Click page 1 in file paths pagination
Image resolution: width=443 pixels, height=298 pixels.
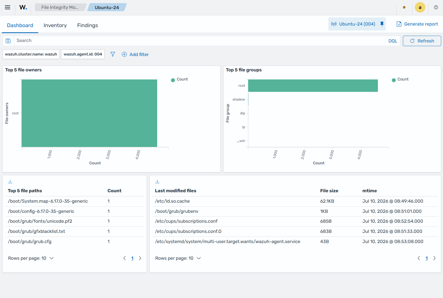click(132, 258)
